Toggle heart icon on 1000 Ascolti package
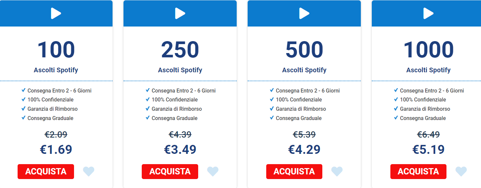The width and height of the screenshot is (481, 188). [461, 171]
